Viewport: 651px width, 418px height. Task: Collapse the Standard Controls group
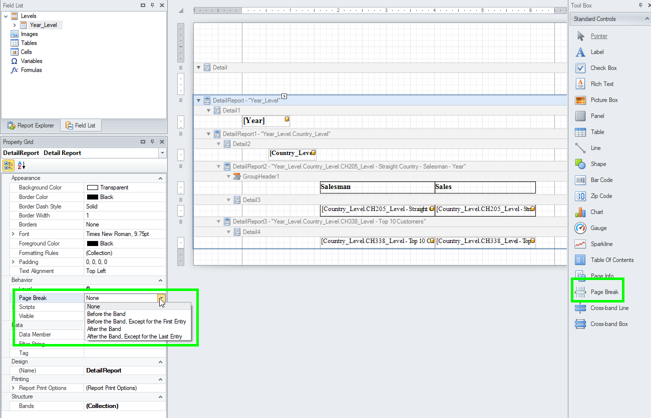[x=646, y=18]
